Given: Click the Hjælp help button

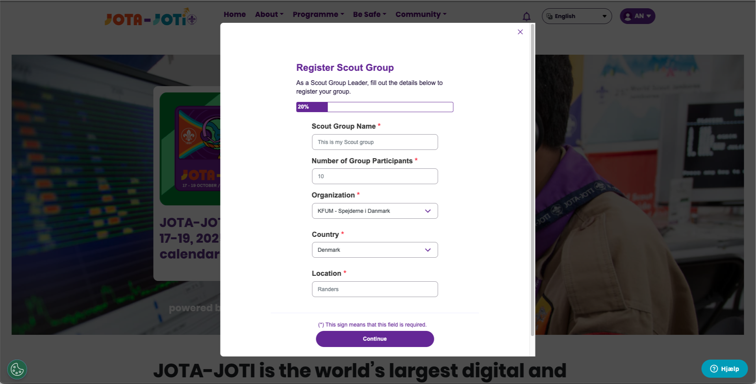Looking at the screenshot, I should (x=724, y=369).
